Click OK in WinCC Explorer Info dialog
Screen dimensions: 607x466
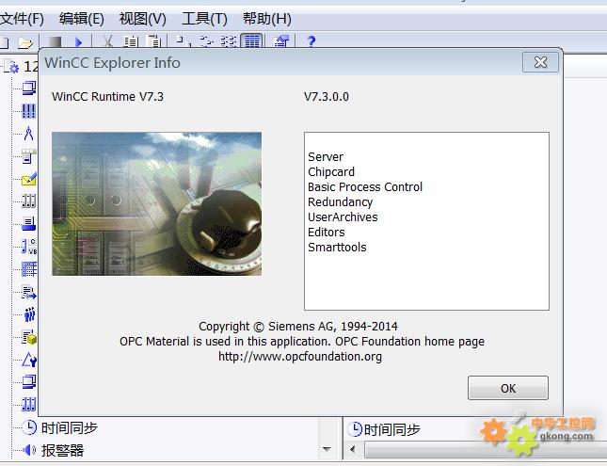point(508,388)
